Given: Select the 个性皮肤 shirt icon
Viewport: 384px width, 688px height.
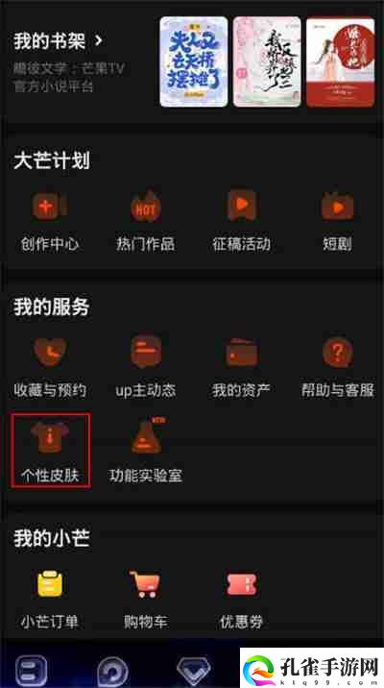Looking at the screenshot, I should coord(50,437).
